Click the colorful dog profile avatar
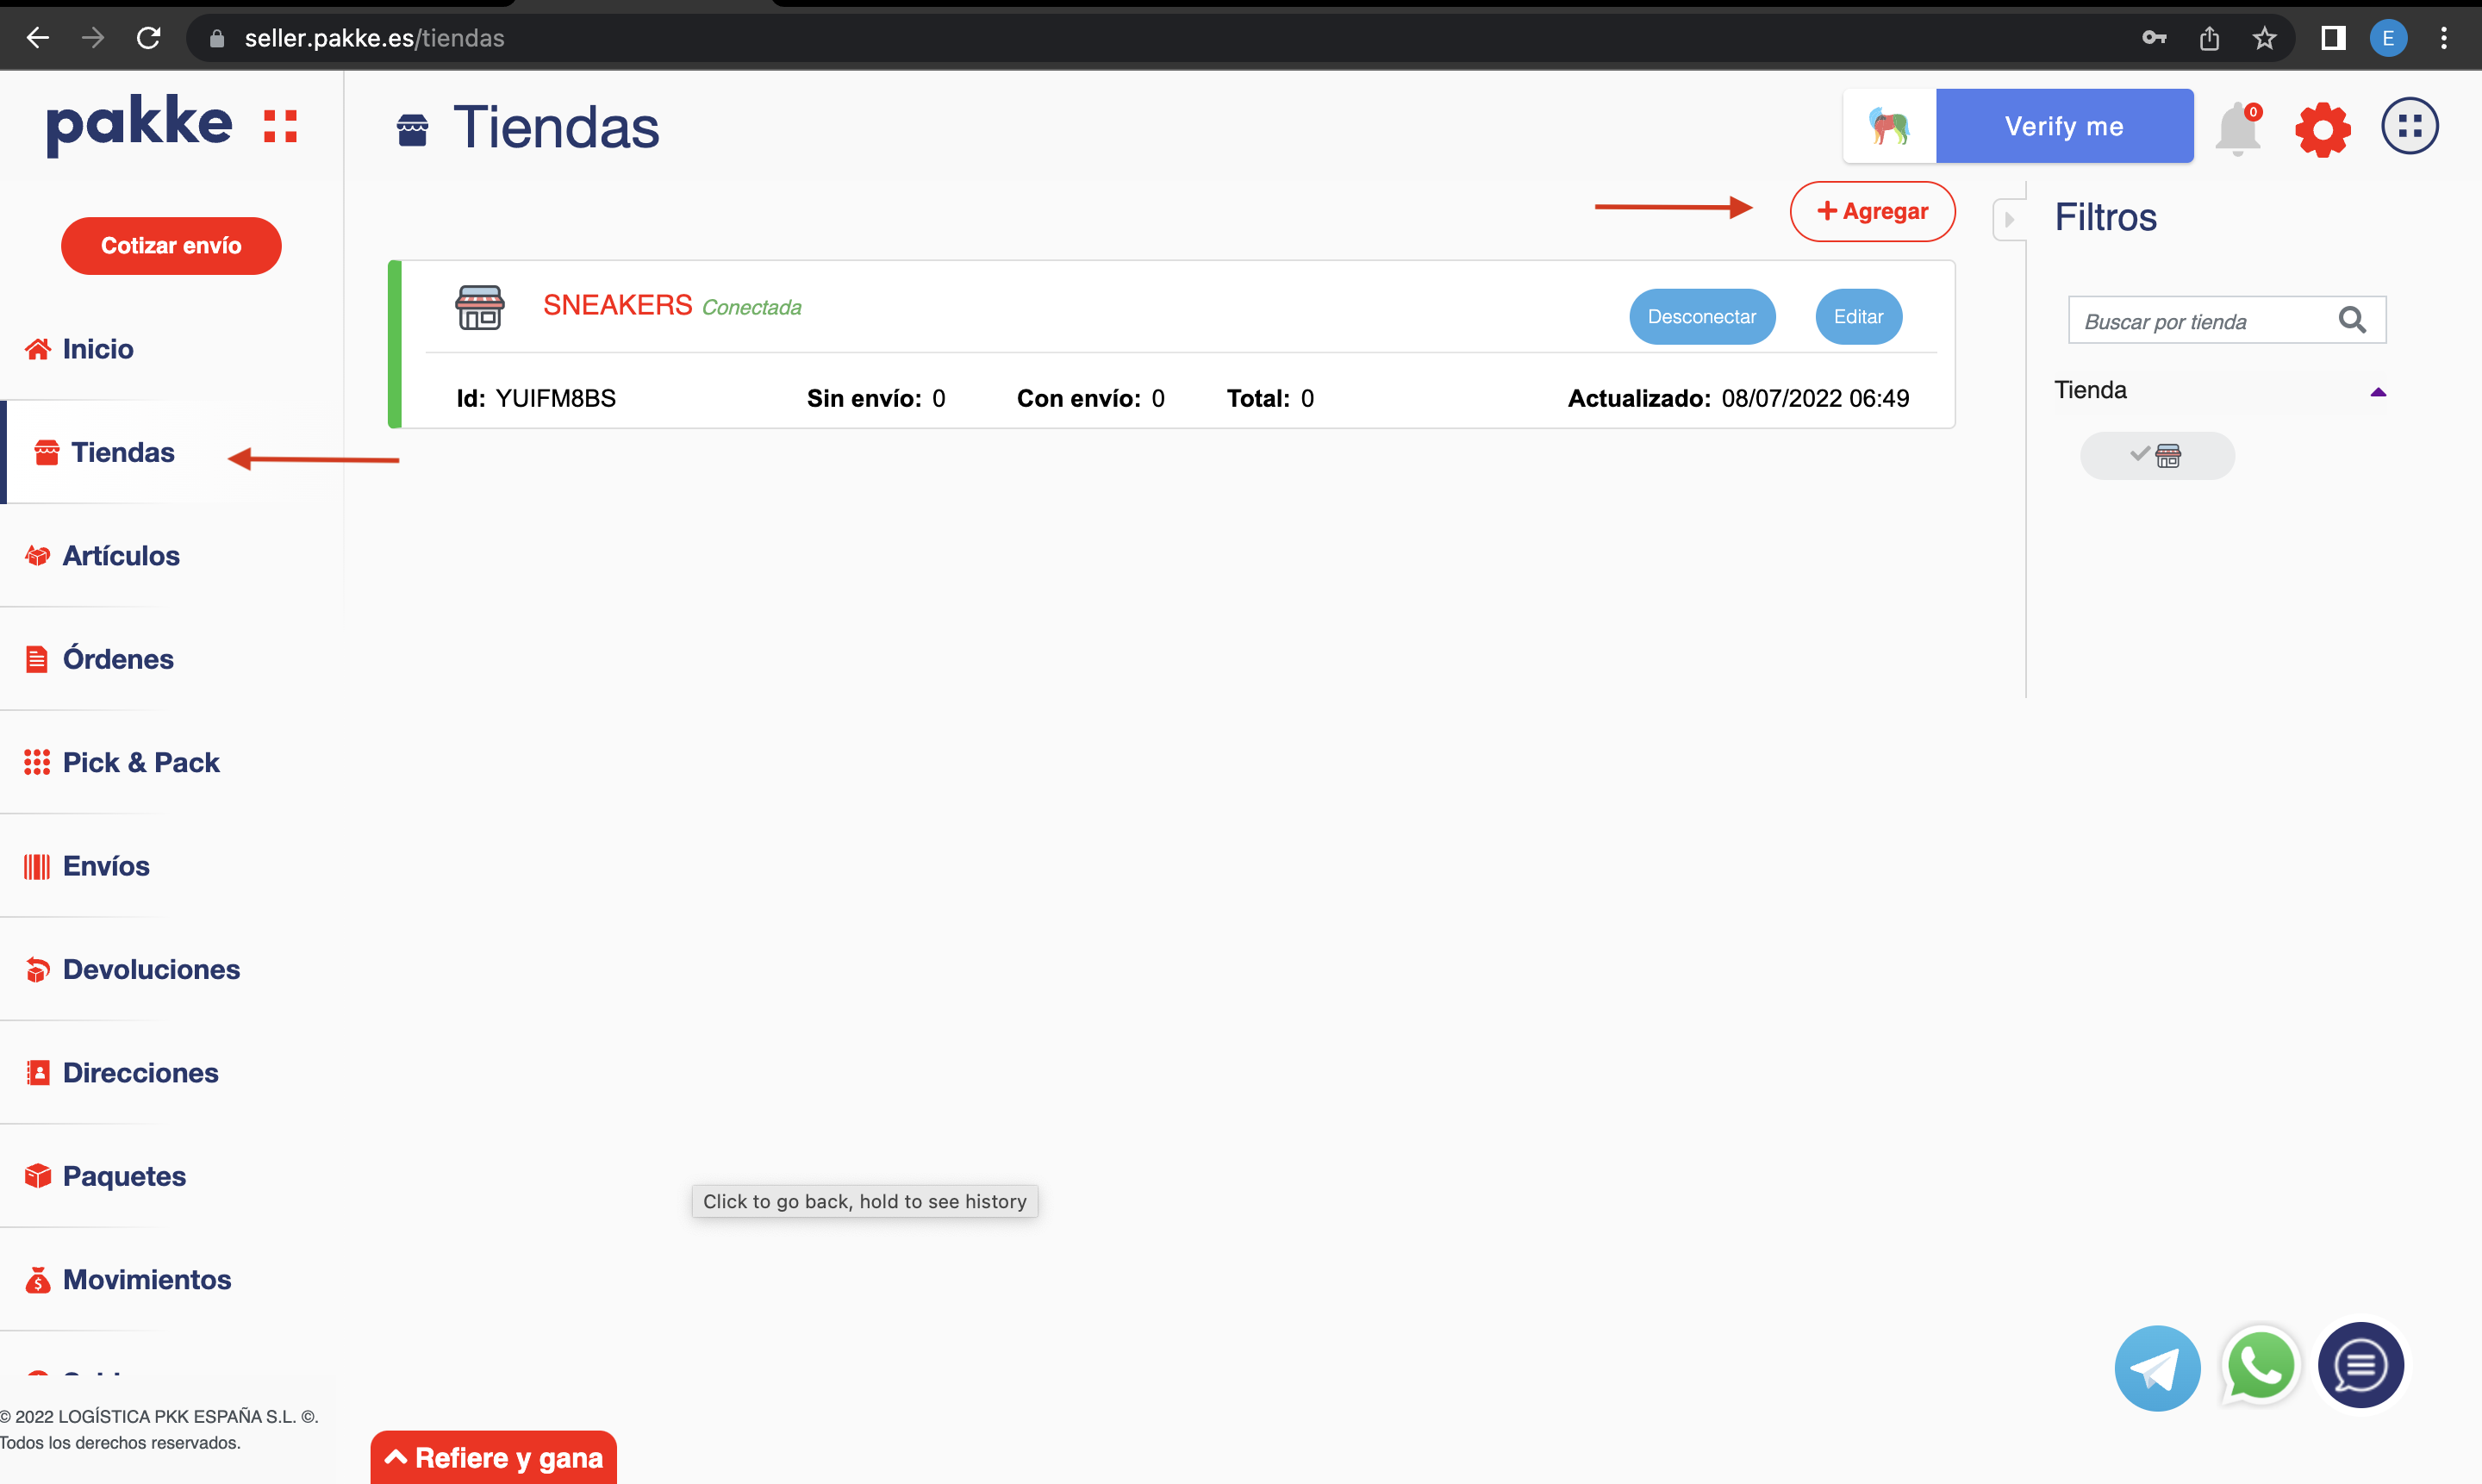2482x1484 pixels. click(1889, 127)
